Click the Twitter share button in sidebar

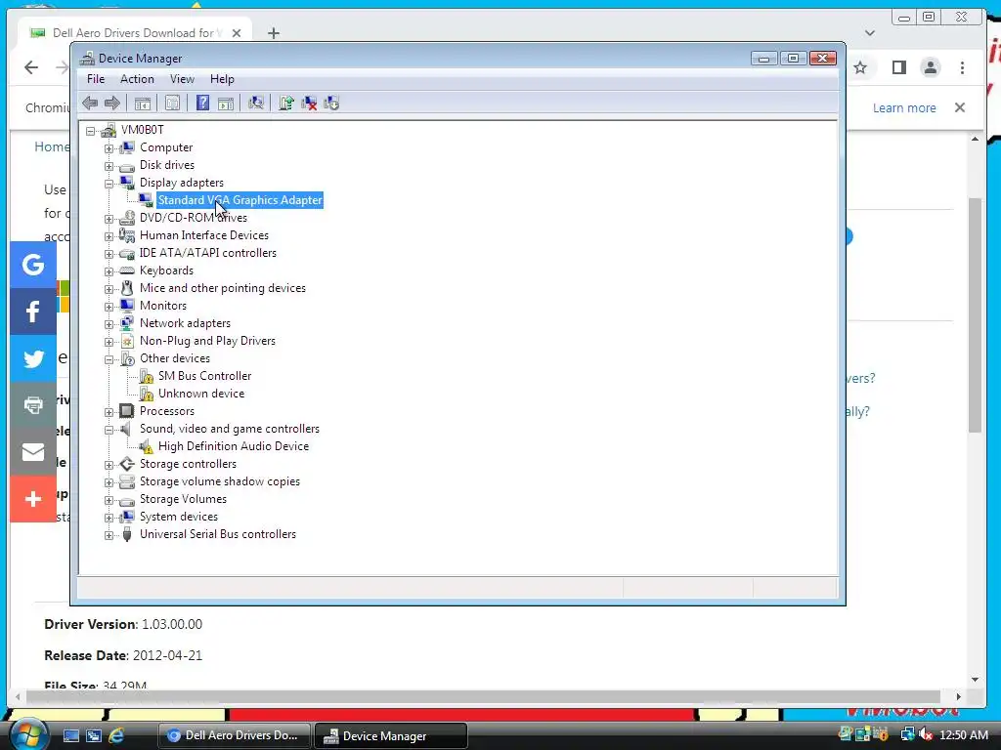click(x=33, y=357)
